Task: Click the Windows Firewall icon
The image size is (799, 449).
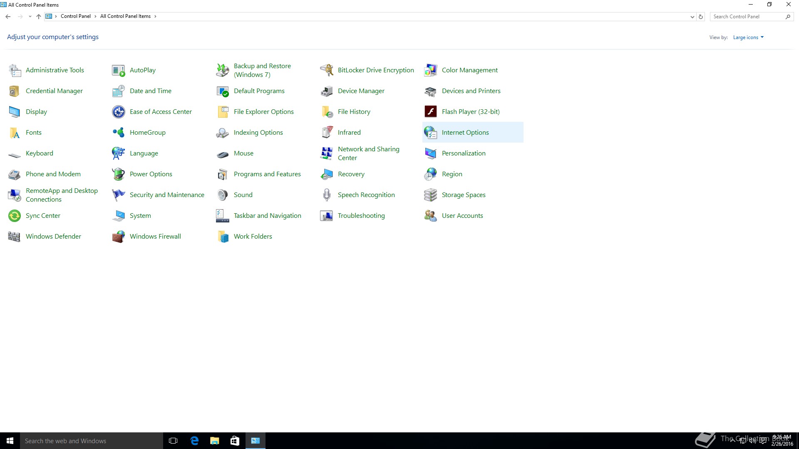Action: pyautogui.click(x=119, y=237)
